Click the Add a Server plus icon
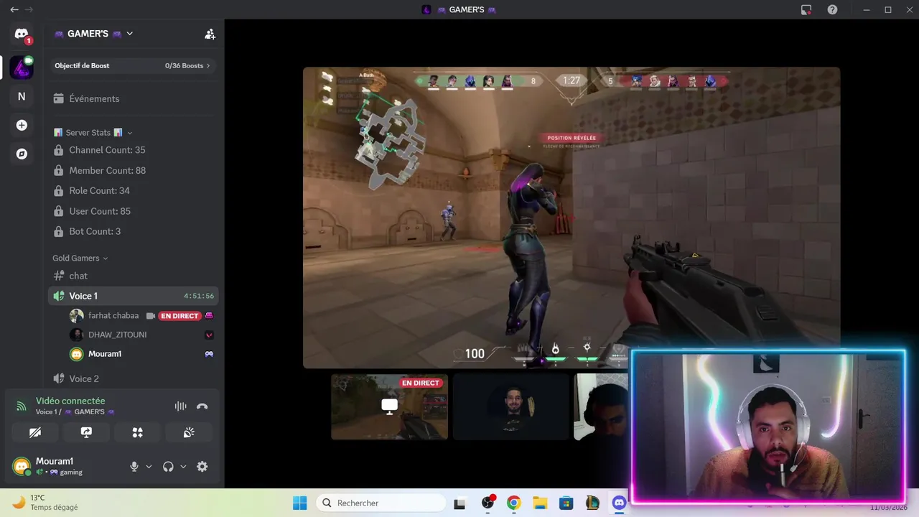This screenshot has width=919, height=517. pos(22,125)
